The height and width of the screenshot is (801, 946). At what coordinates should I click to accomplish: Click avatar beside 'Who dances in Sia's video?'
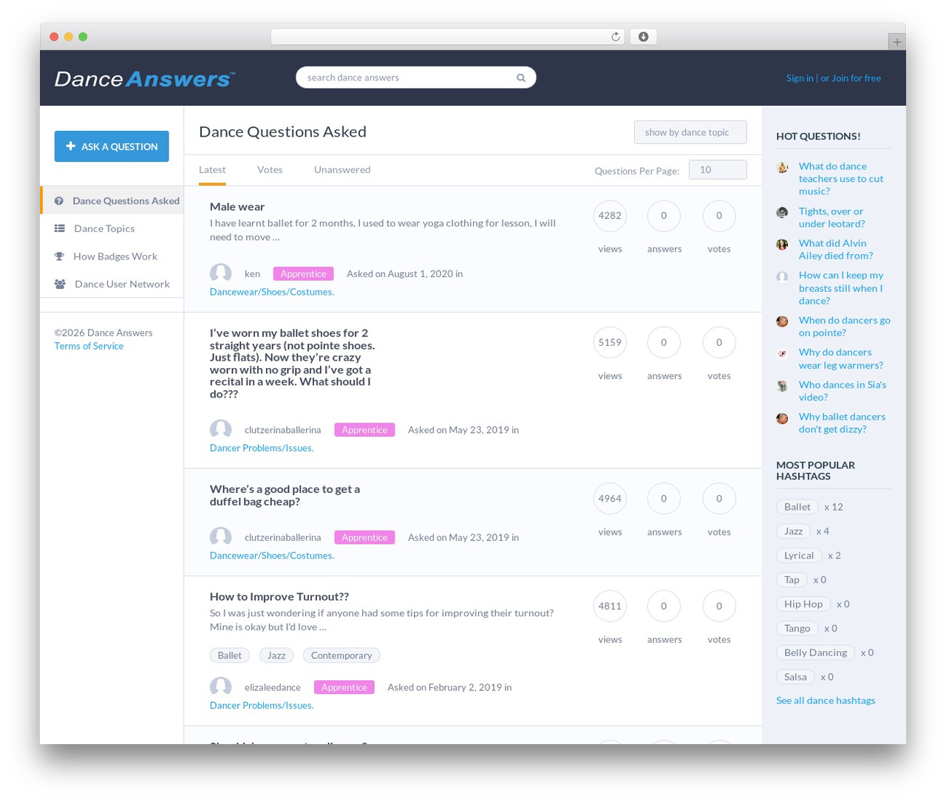[782, 386]
